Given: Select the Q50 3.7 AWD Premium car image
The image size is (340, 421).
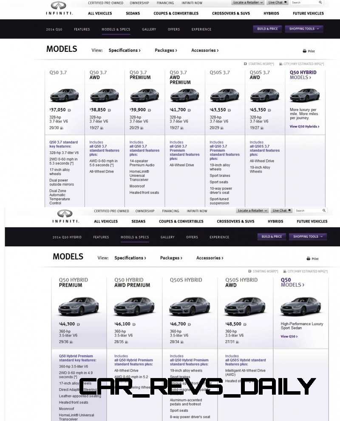Looking at the screenshot, I should click(x=184, y=95).
